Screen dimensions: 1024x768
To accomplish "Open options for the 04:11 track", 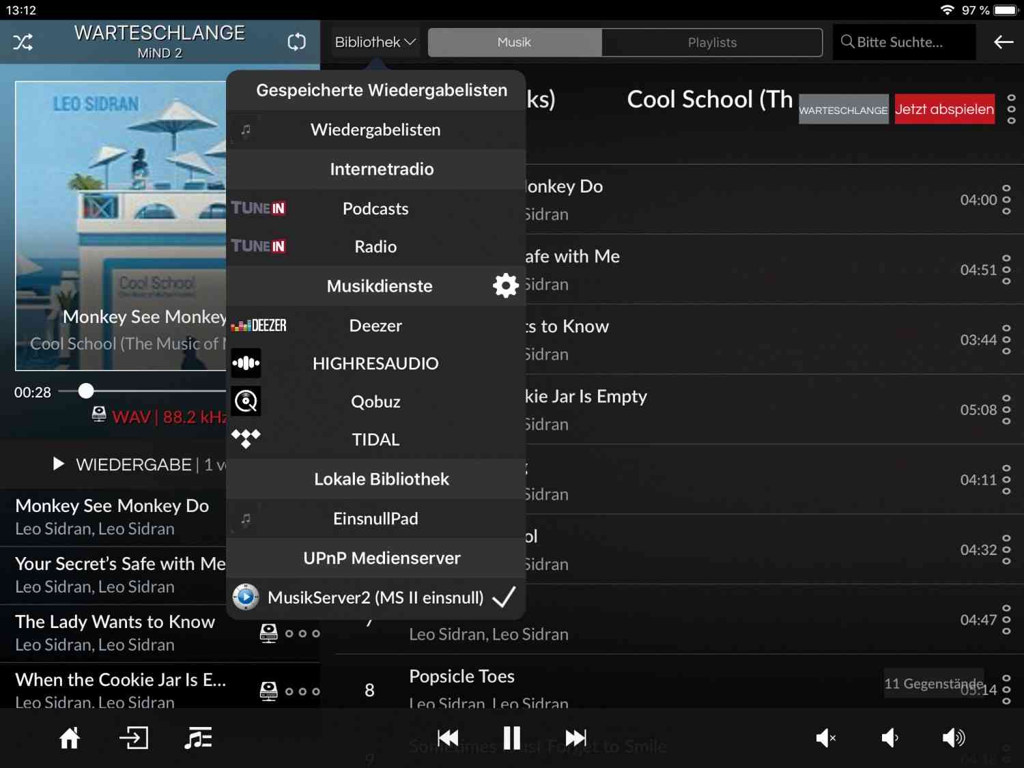I will coord(1006,480).
